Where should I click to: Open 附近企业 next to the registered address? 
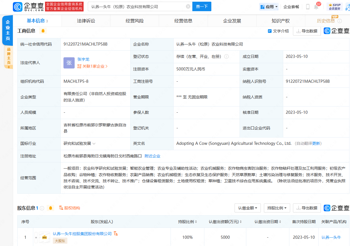152,156
